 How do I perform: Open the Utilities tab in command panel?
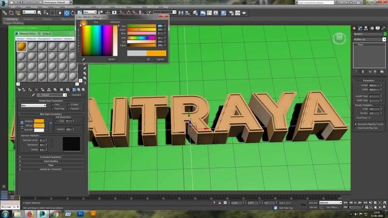pyautogui.click(x=384, y=28)
